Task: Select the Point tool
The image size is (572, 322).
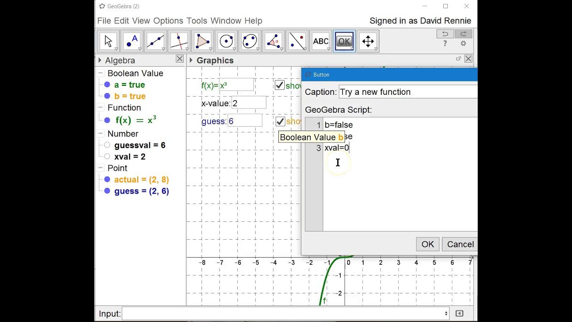Action: coord(131,42)
